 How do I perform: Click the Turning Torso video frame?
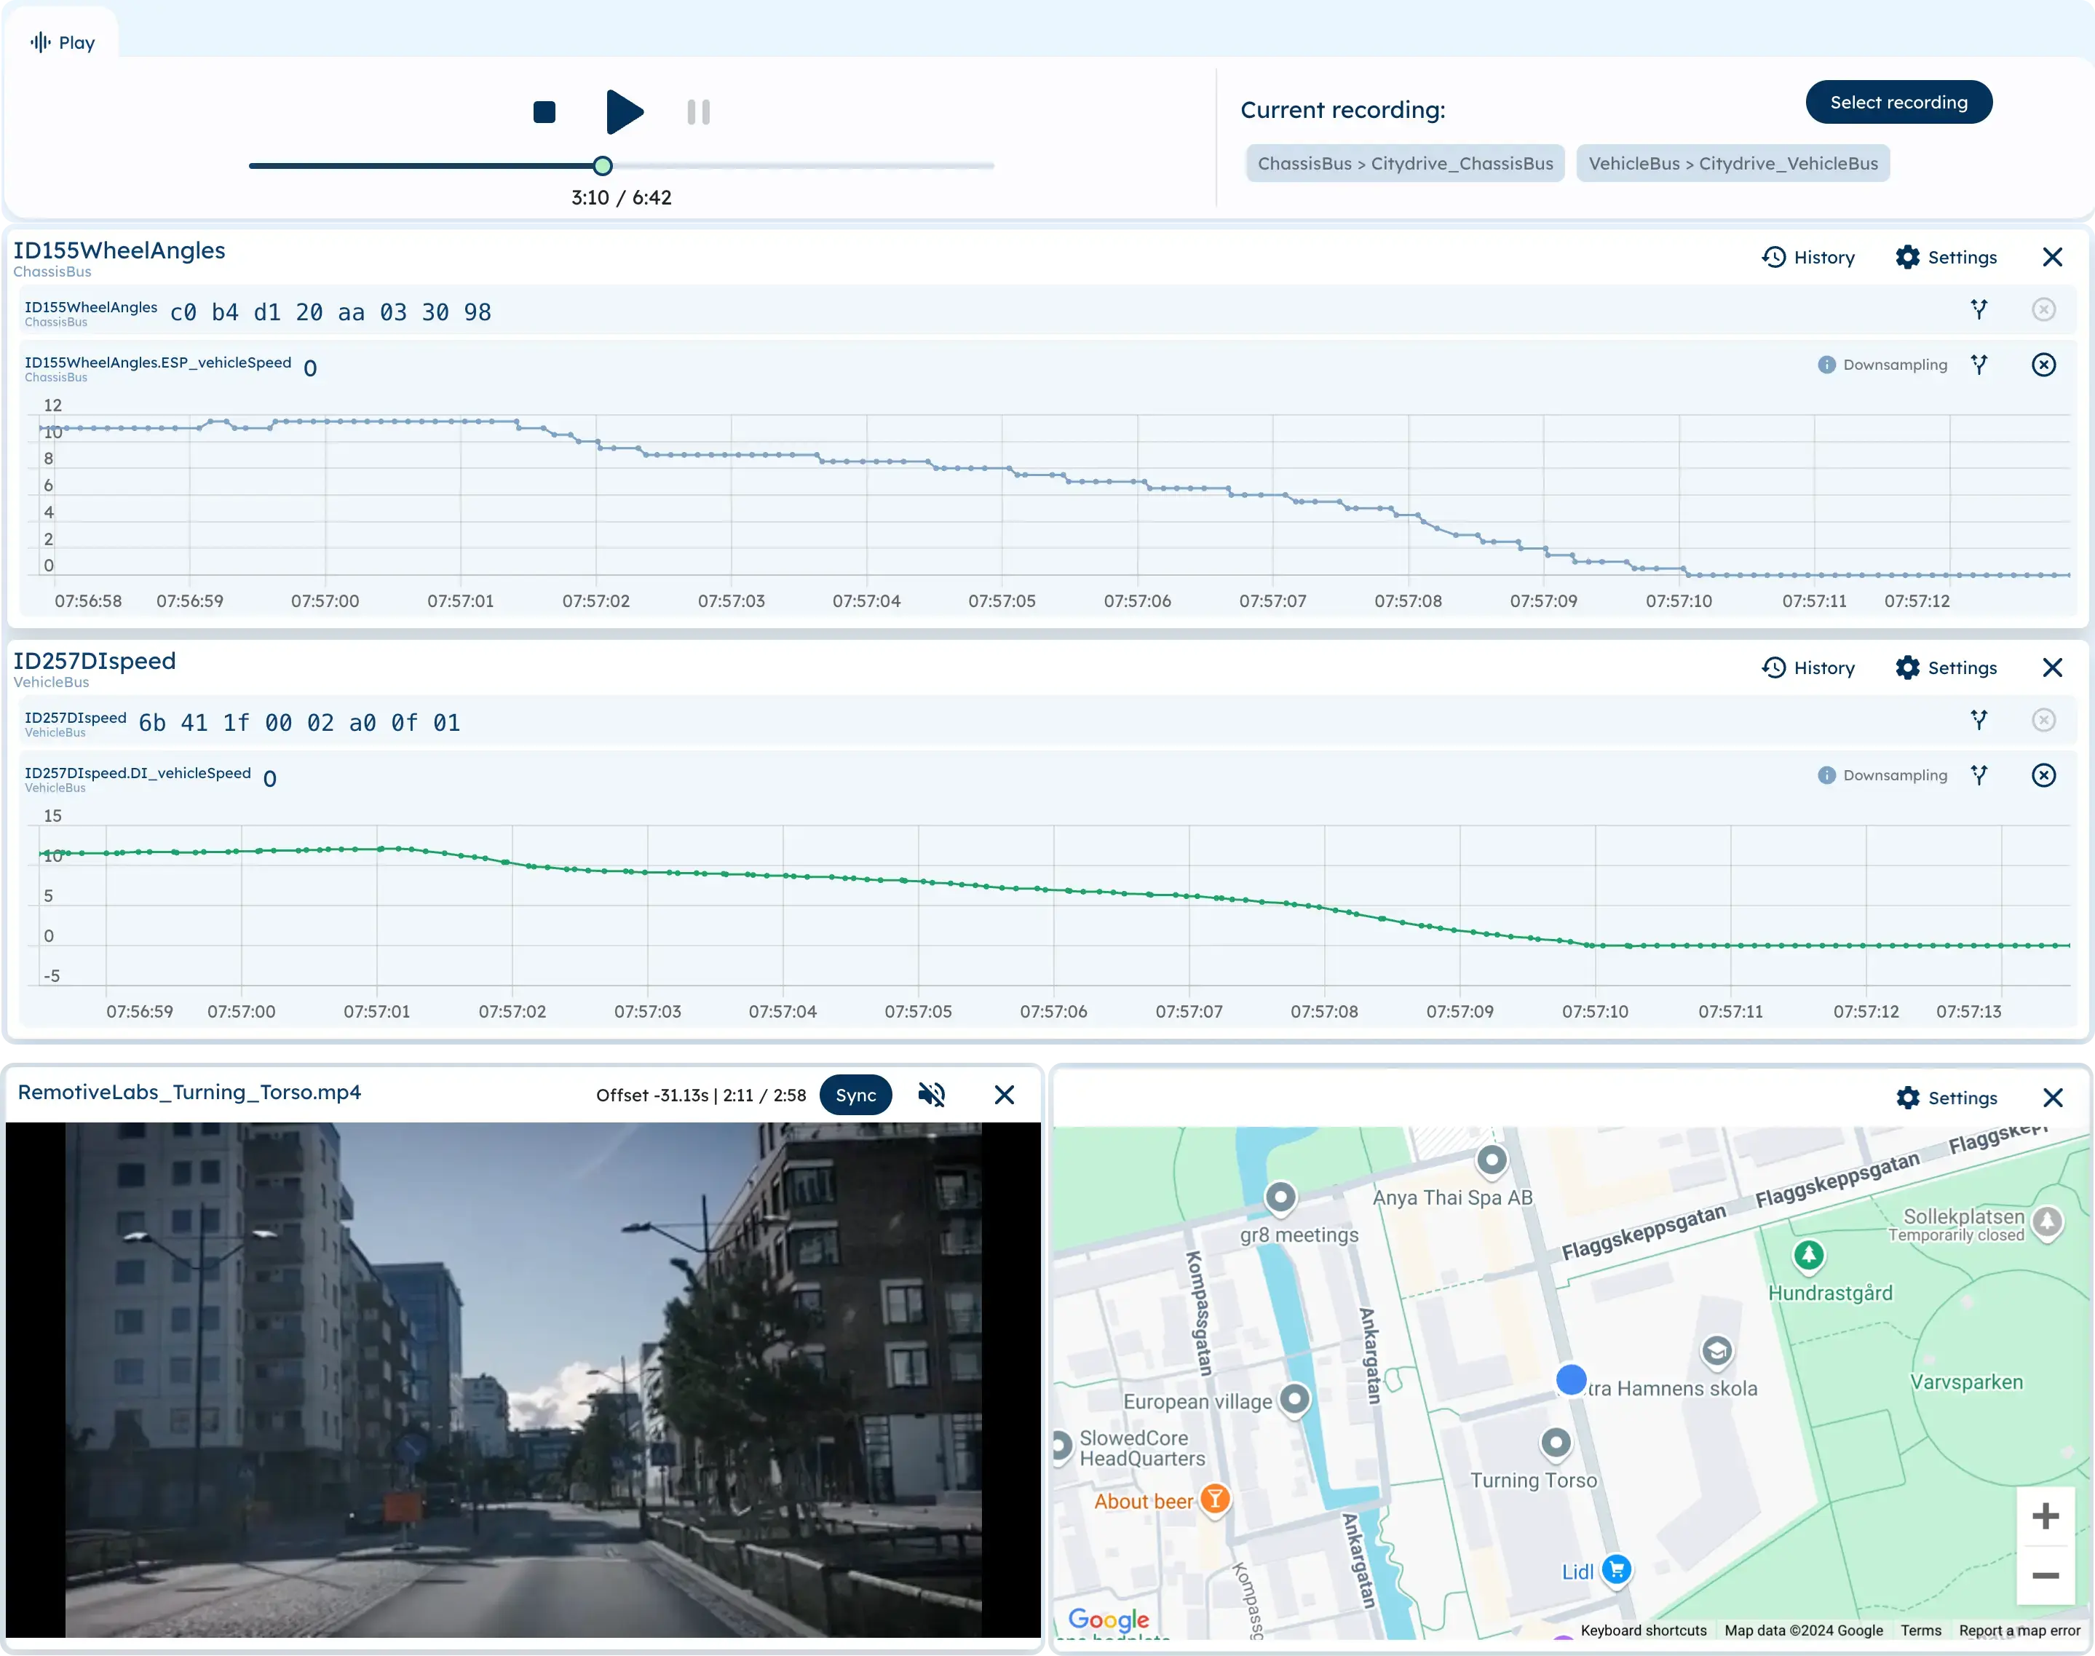coord(523,1379)
